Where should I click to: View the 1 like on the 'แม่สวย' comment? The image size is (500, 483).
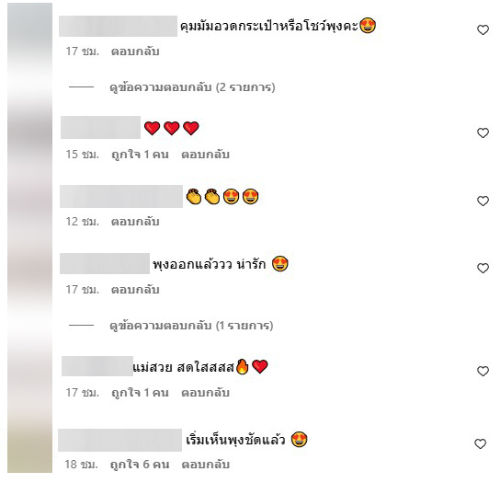click(140, 393)
